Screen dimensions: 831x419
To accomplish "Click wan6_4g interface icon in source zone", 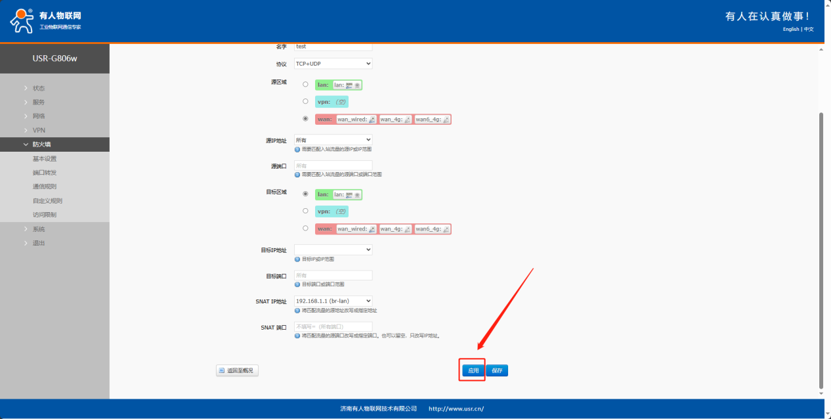I will [446, 120].
